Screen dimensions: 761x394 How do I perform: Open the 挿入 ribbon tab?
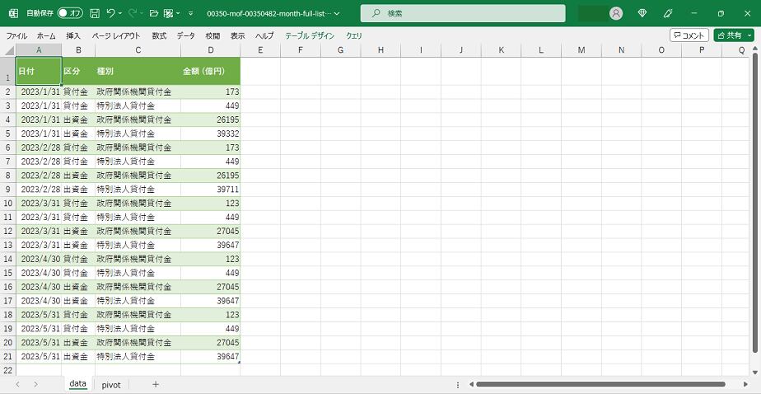tap(73, 36)
